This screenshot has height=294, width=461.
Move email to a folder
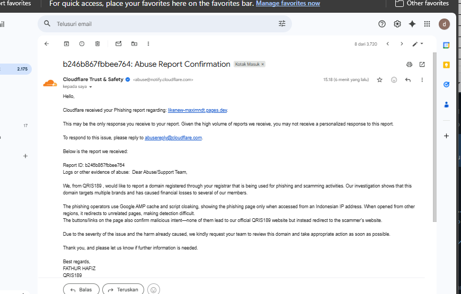click(x=134, y=44)
